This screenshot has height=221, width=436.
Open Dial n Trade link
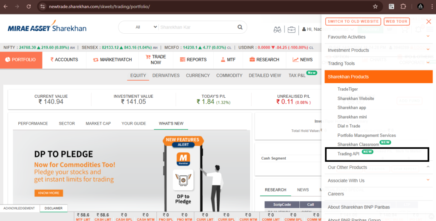[349, 126]
